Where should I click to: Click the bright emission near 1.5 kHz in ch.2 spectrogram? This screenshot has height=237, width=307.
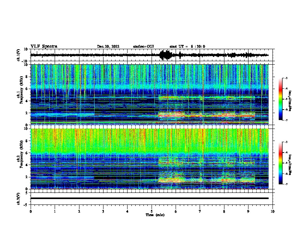click(206, 180)
